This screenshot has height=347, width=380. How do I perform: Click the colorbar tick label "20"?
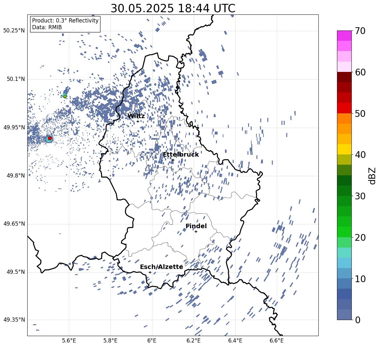click(360, 238)
